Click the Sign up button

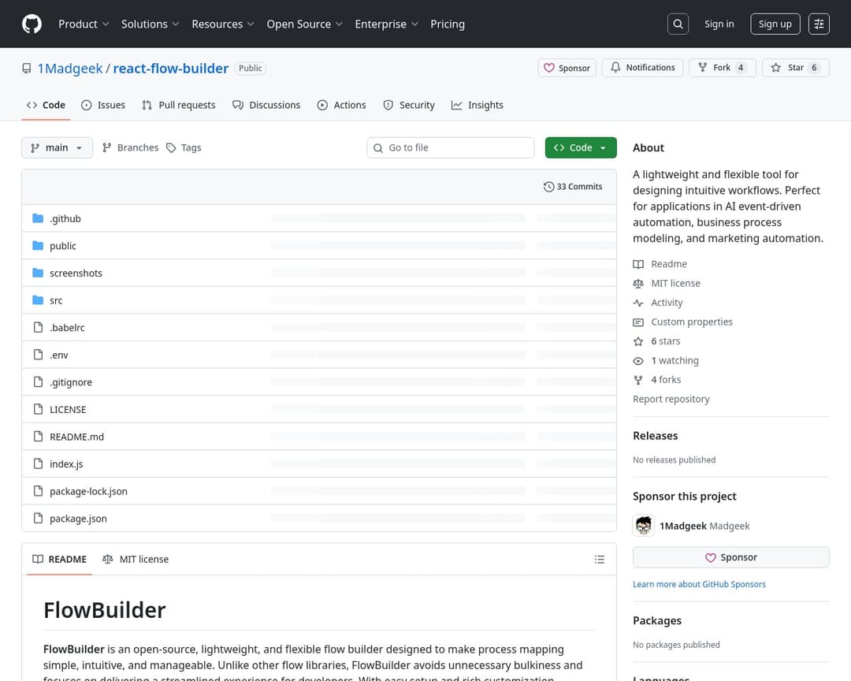[x=775, y=24]
